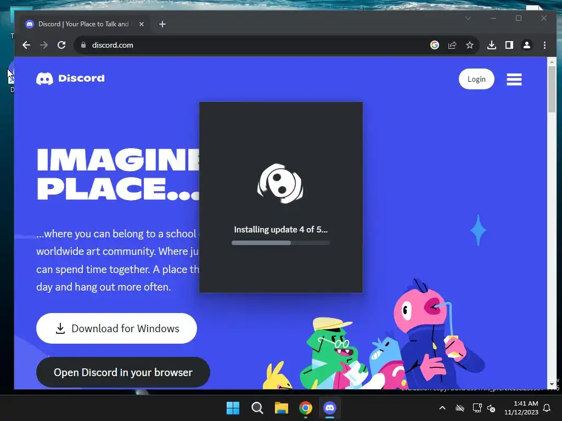Open Chrome downloads icon
This screenshot has height=421, width=562.
492,45
